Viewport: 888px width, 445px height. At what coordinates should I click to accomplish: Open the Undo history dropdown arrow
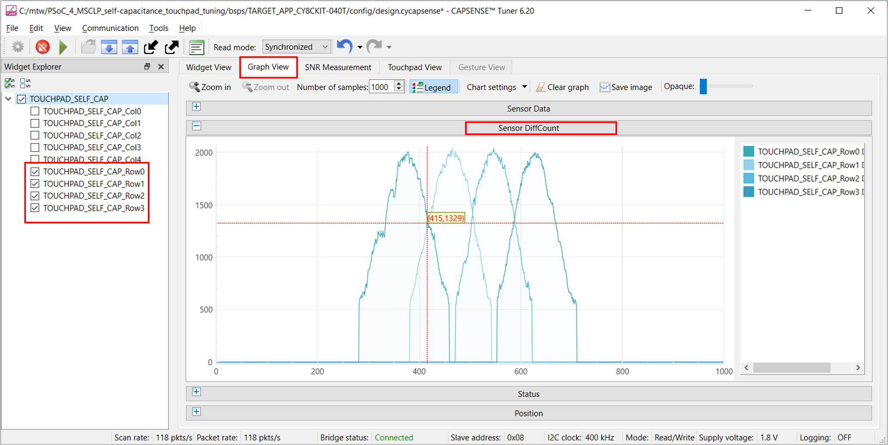coord(360,47)
